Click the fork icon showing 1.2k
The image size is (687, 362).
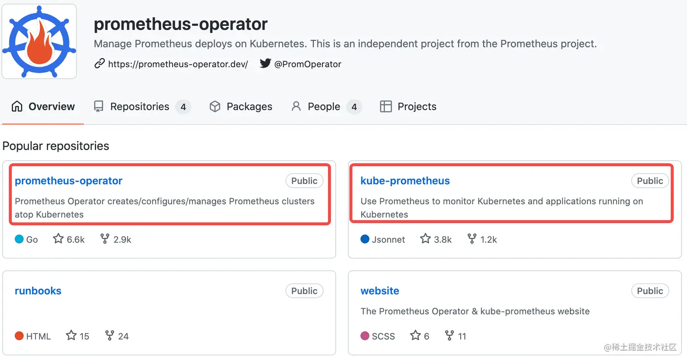point(472,239)
